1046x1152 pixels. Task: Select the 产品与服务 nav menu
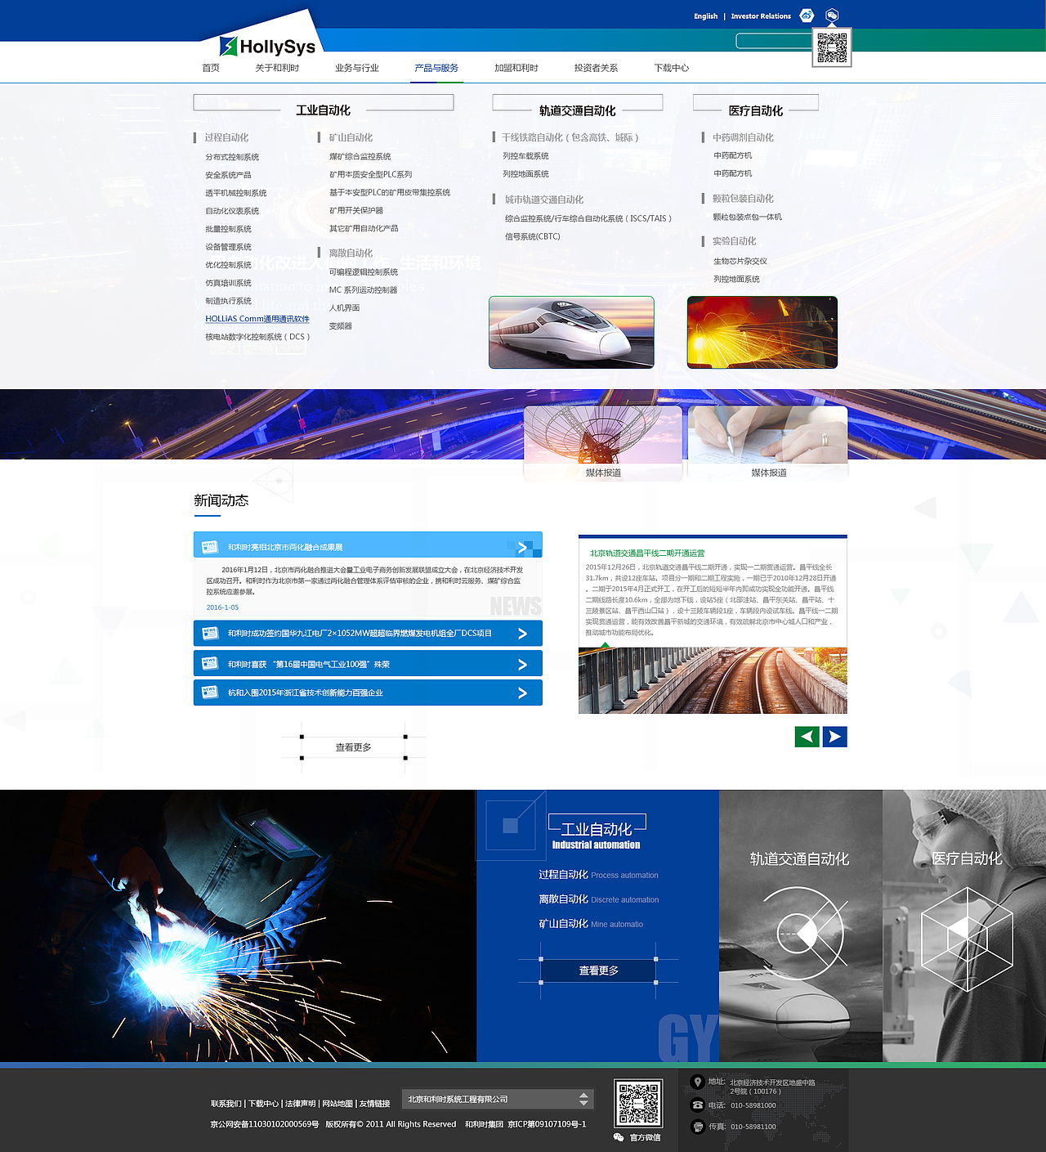coord(436,68)
